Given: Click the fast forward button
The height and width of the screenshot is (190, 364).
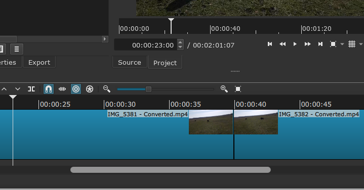Looking at the screenshot, I should coord(308,44).
